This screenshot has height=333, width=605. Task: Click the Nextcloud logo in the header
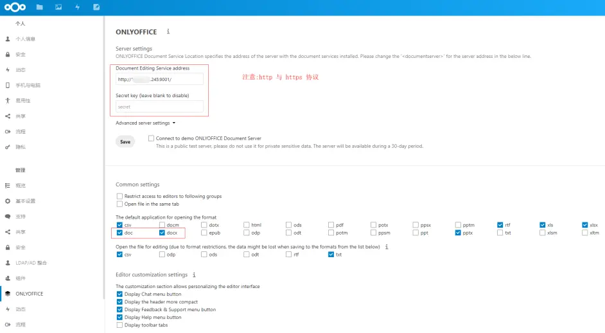15,7
